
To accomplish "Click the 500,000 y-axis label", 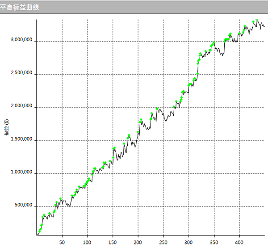I will [23, 205].
